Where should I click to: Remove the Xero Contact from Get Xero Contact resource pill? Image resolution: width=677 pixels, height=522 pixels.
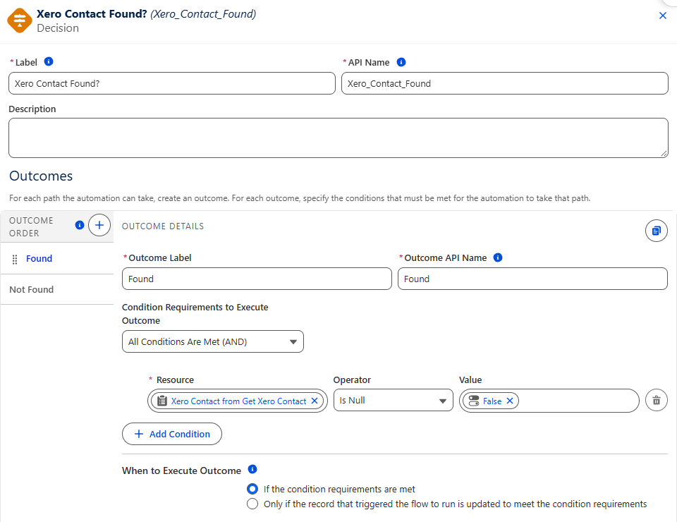(315, 401)
